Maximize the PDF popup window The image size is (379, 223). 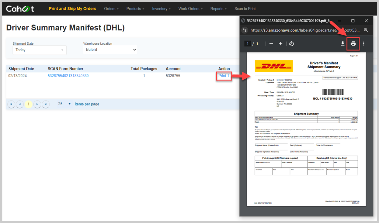tap(353, 21)
